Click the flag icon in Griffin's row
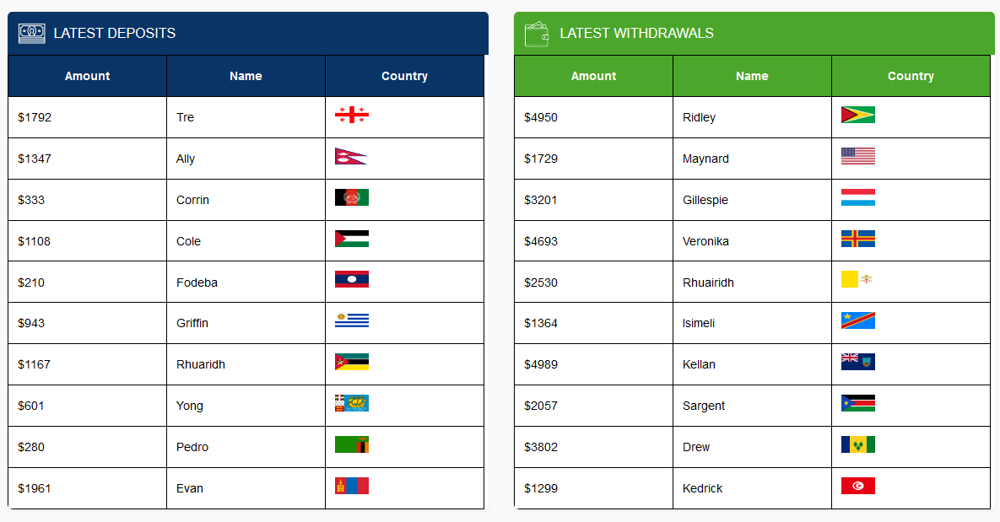The width and height of the screenshot is (1000, 522). click(x=351, y=320)
